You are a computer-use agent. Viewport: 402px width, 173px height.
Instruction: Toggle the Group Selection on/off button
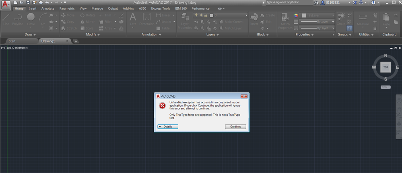click(x=349, y=28)
